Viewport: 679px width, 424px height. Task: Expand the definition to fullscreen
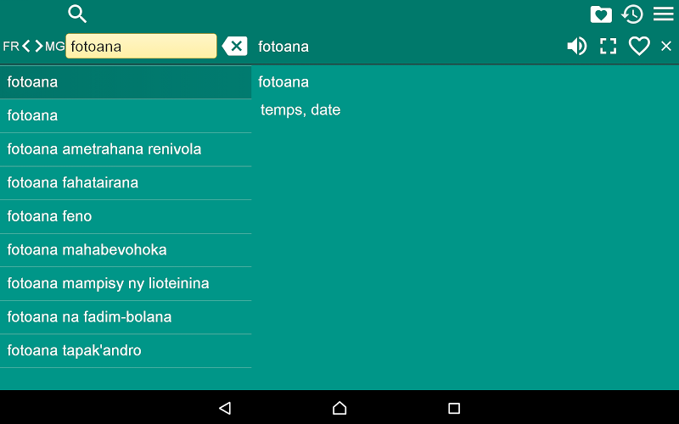pyautogui.click(x=608, y=46)
